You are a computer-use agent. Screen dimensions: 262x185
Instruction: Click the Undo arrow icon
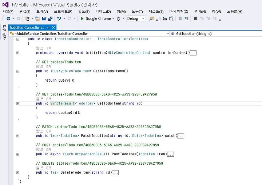(59, 18)
